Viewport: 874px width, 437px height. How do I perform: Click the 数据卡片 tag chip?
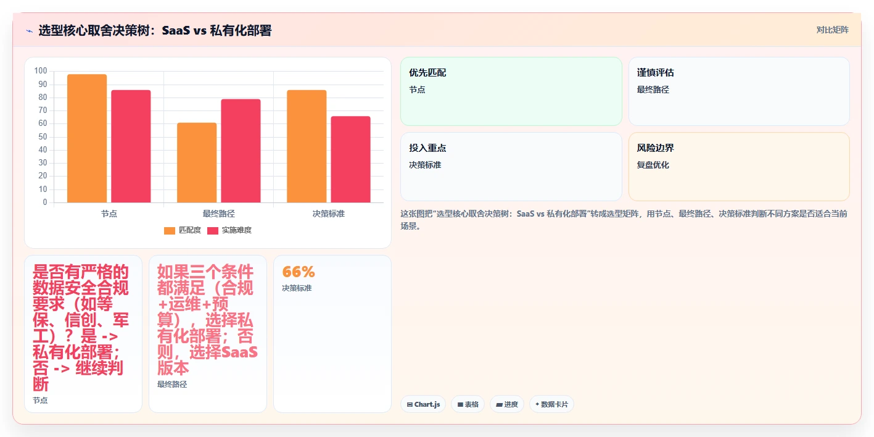(x=551, y=404)
